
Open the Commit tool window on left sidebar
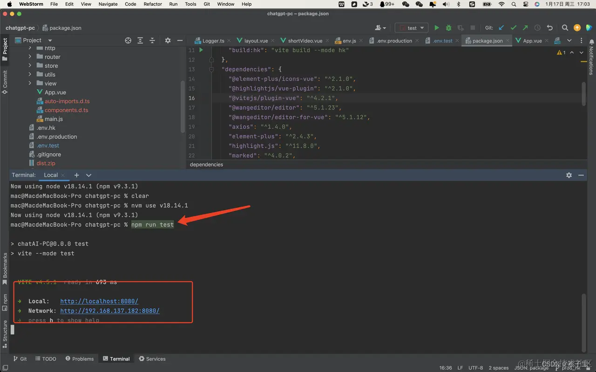pyautogui.click(x=5, y=82)
